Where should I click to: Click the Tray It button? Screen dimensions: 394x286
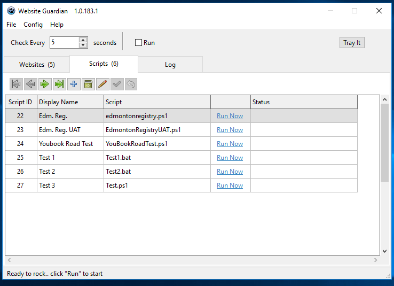352,43
